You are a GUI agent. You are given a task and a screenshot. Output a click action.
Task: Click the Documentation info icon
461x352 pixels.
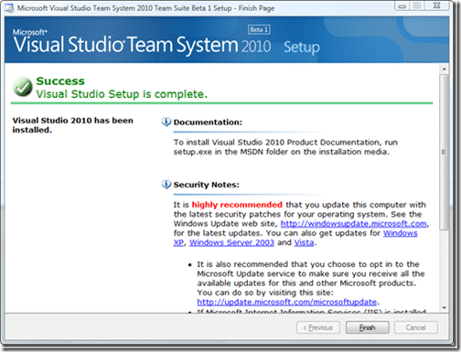(166, 122)
